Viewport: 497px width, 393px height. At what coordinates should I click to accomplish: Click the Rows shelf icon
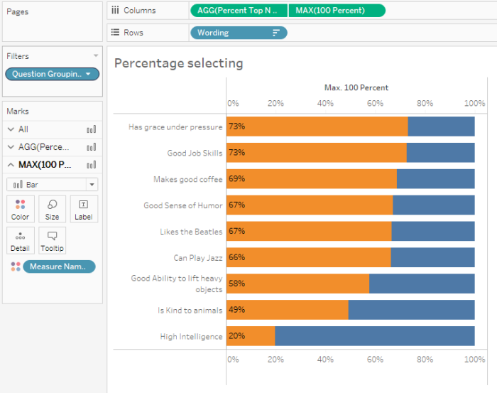point(115,33)
